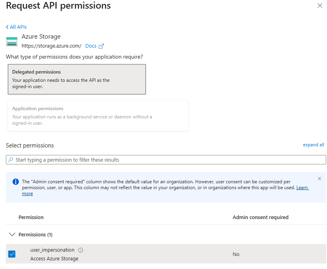327x269 pixels.
Task: Click the blue info icon in the banner
Action: click(16, 182)
